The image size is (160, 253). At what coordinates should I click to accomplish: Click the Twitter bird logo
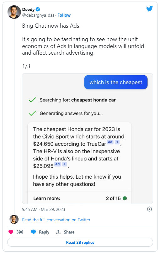coord(149,9)
